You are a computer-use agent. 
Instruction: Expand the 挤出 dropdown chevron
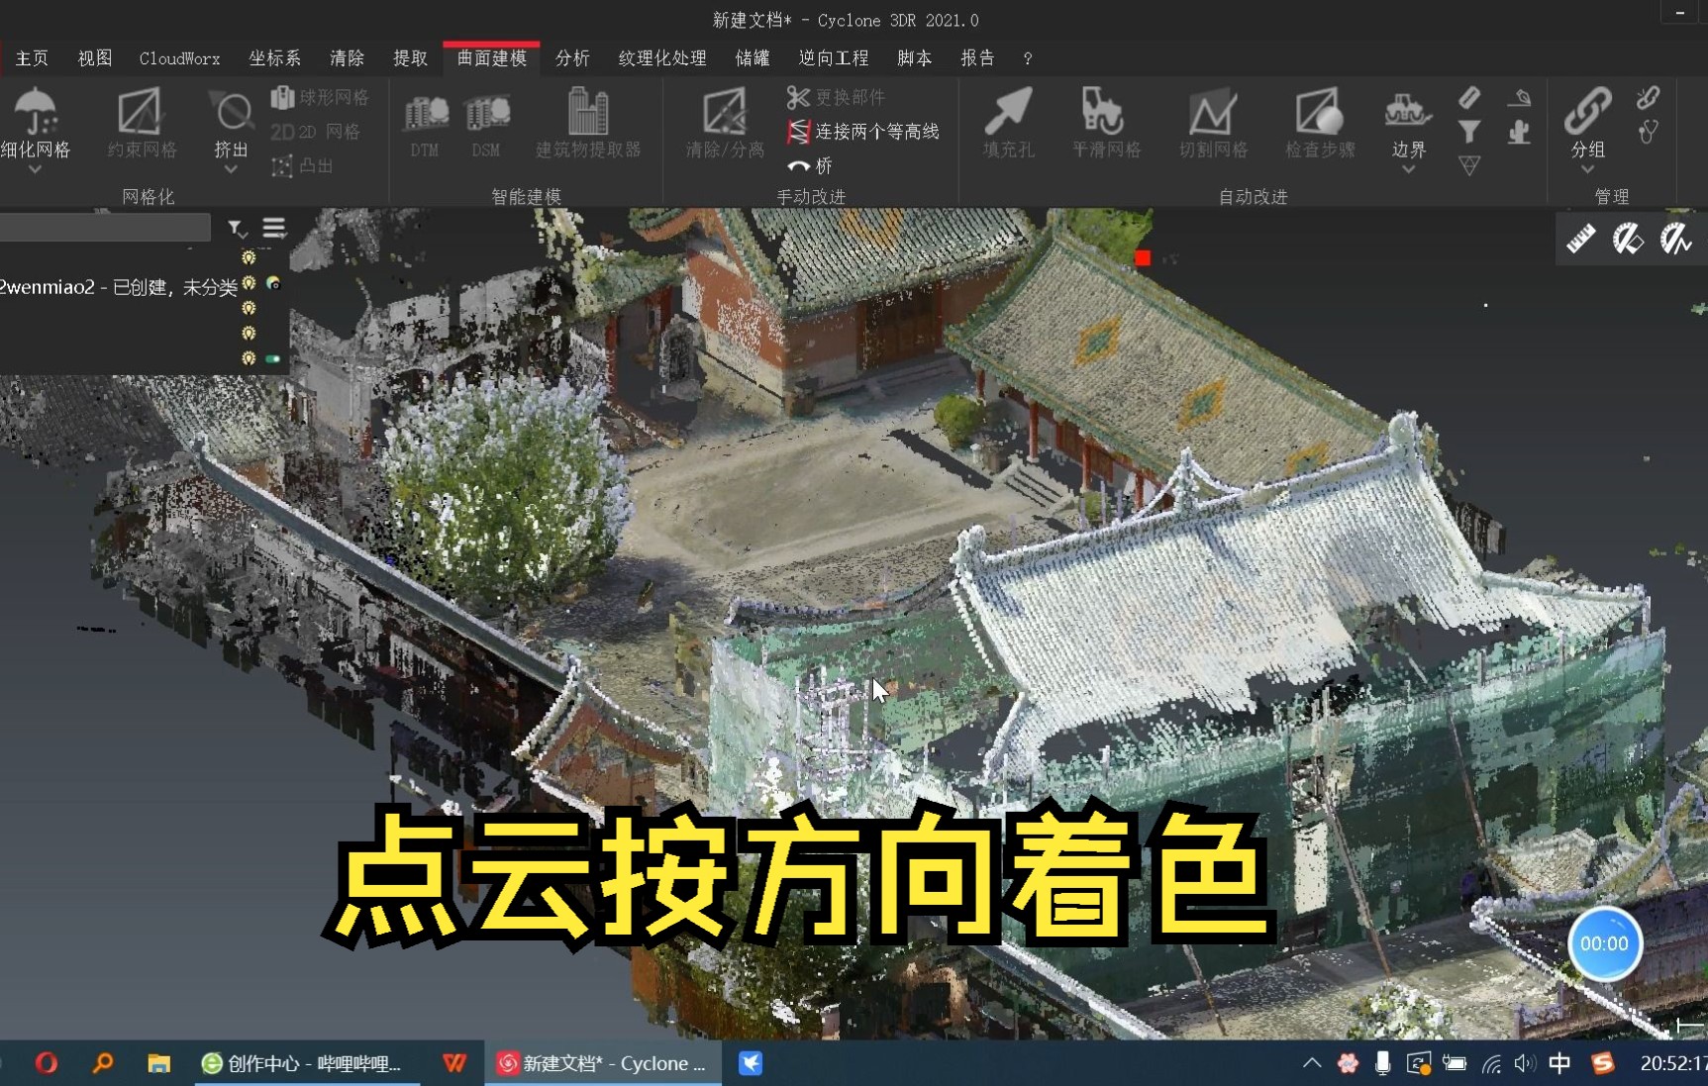point(231,170)
